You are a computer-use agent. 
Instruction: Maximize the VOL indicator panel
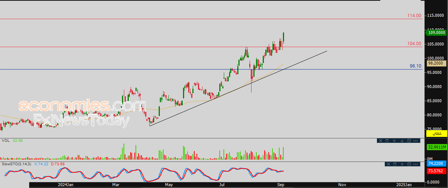(387, 140)
